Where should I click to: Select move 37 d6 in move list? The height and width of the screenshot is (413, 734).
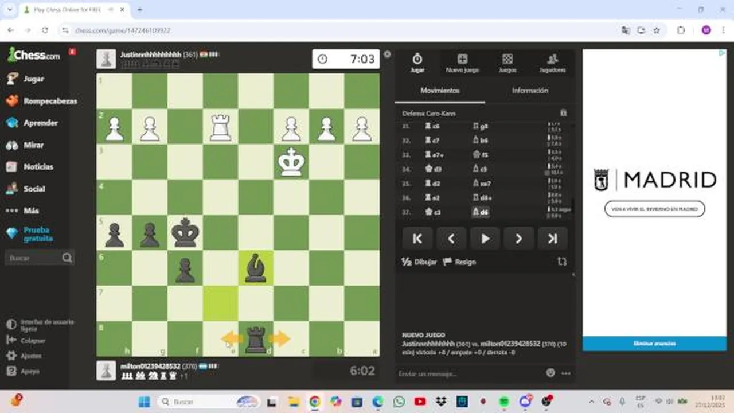pos(480,212)
